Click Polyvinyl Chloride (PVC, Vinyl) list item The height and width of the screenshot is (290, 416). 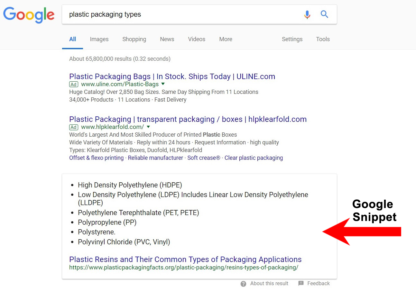pos(124,242)
